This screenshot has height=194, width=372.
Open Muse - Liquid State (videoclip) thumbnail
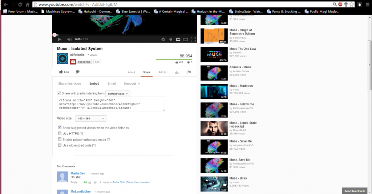click(214, 129)
